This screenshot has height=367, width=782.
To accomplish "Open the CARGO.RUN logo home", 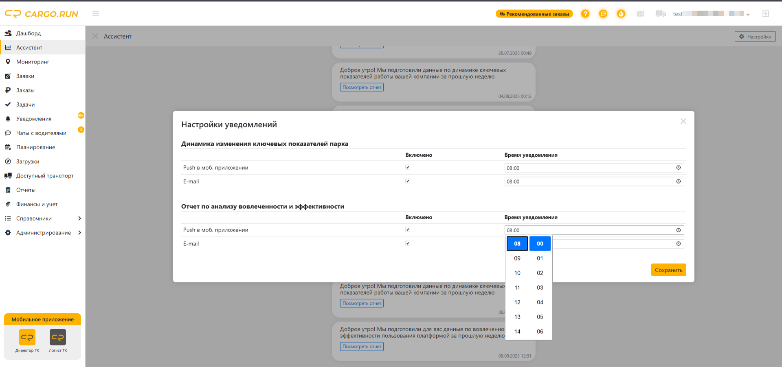I will pyautogui.click(x=42, y=14).
